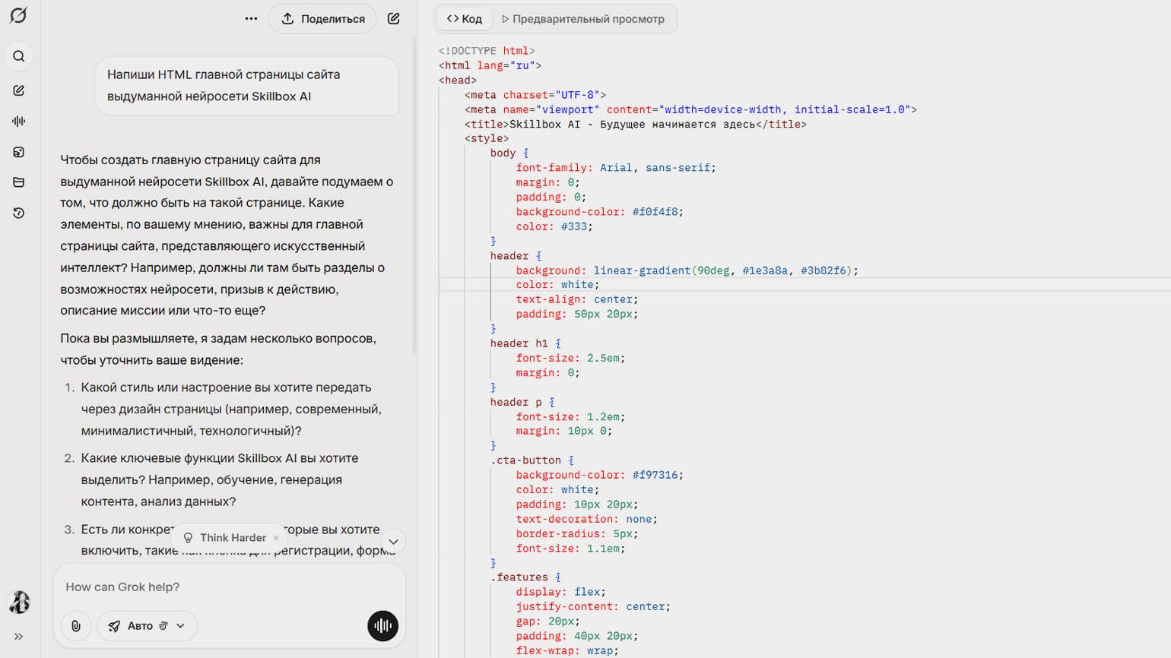Expand the sidebar with the double-arrow icon
The width and height of the screenshot is (1171, 658).
(x=19, y=637)
